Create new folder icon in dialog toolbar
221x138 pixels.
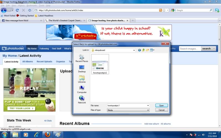click(148, 50)
